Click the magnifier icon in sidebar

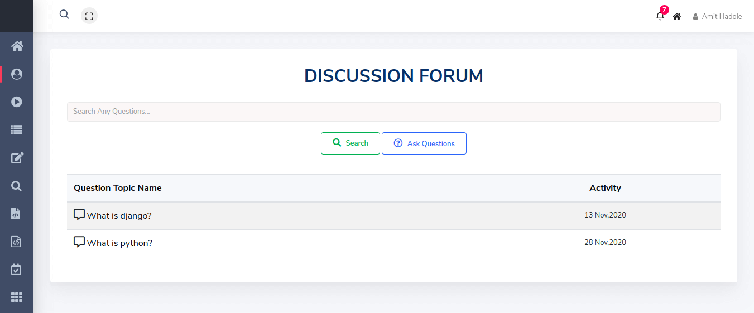tap(17, 186)
